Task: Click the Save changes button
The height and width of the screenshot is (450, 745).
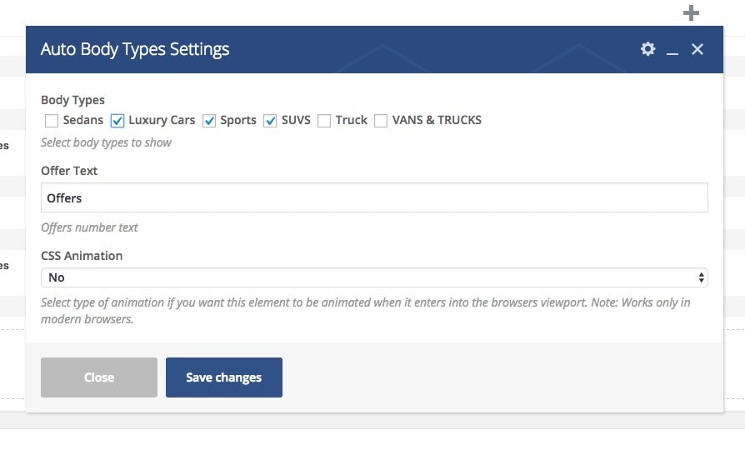Action: point(224,377)
